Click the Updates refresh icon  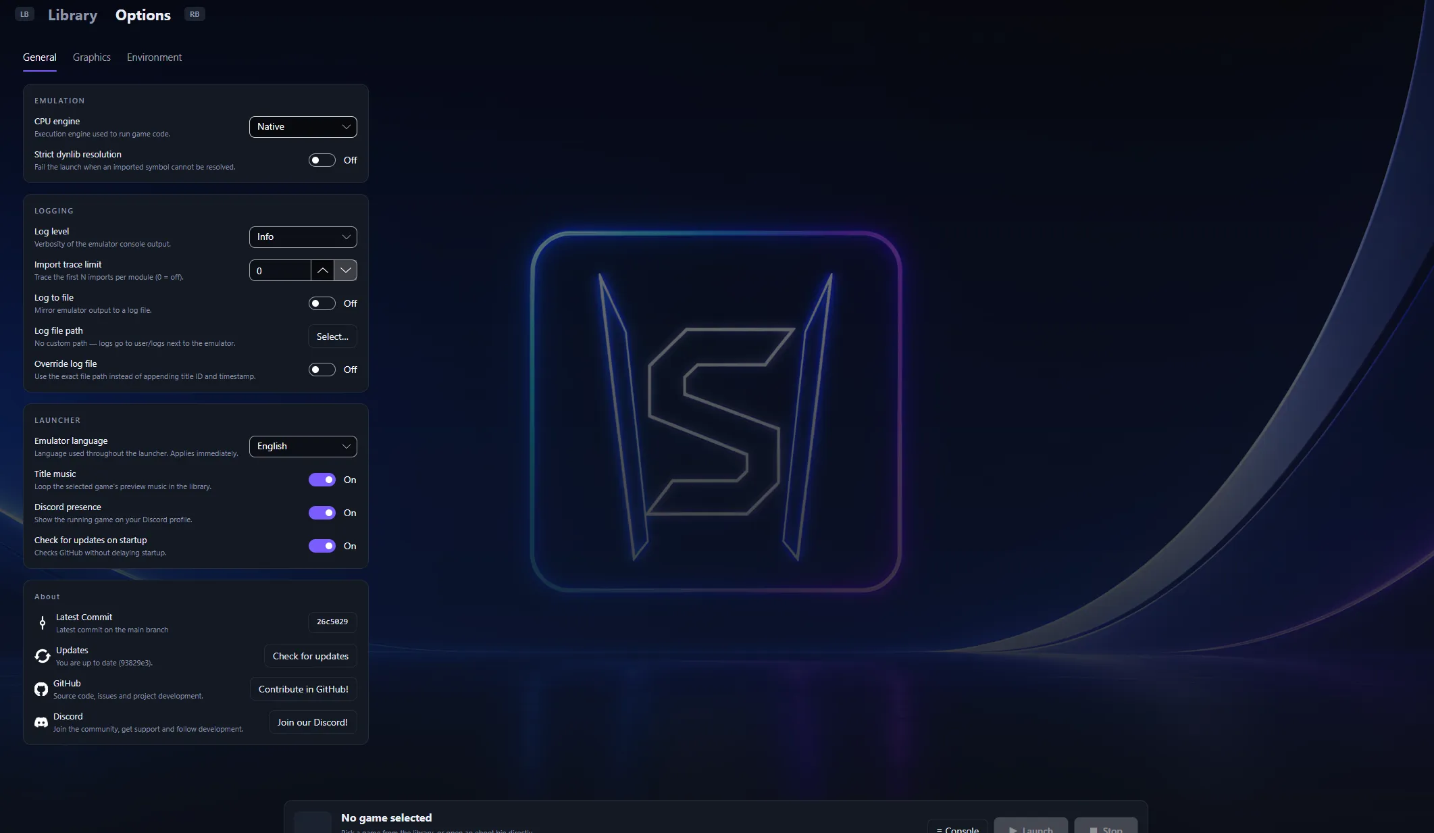click(x=43, y=656)
